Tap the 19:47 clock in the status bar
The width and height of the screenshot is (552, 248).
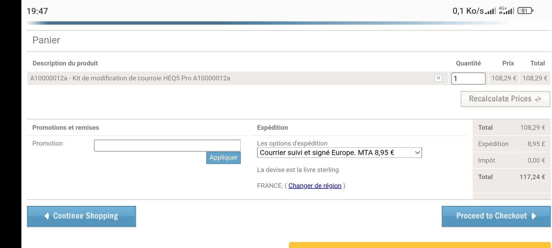point(37,11)
